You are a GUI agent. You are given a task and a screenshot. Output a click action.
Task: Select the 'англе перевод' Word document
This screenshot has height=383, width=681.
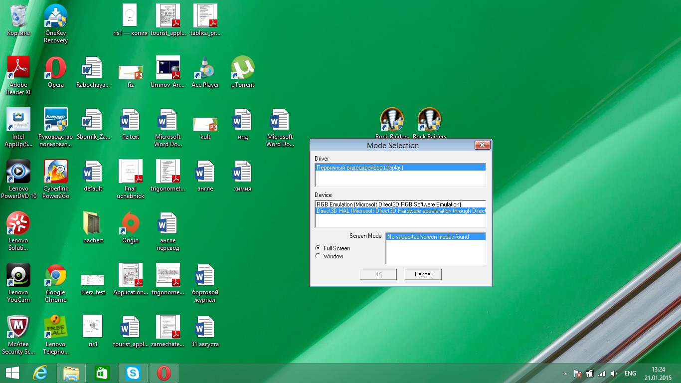(168, 231)
